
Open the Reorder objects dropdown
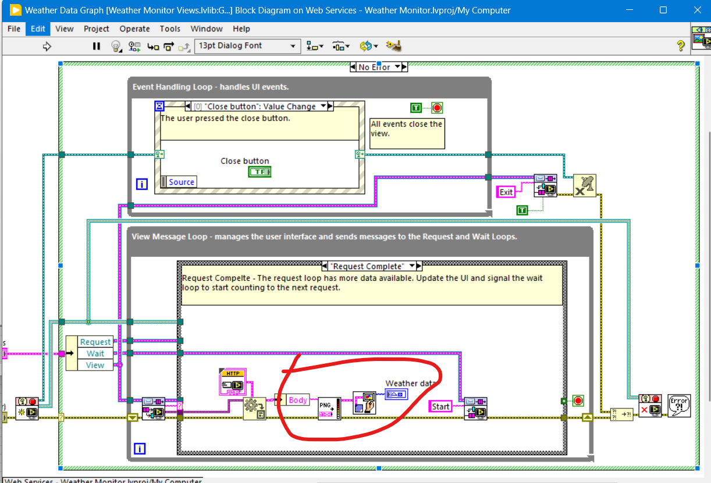point(368,46)
